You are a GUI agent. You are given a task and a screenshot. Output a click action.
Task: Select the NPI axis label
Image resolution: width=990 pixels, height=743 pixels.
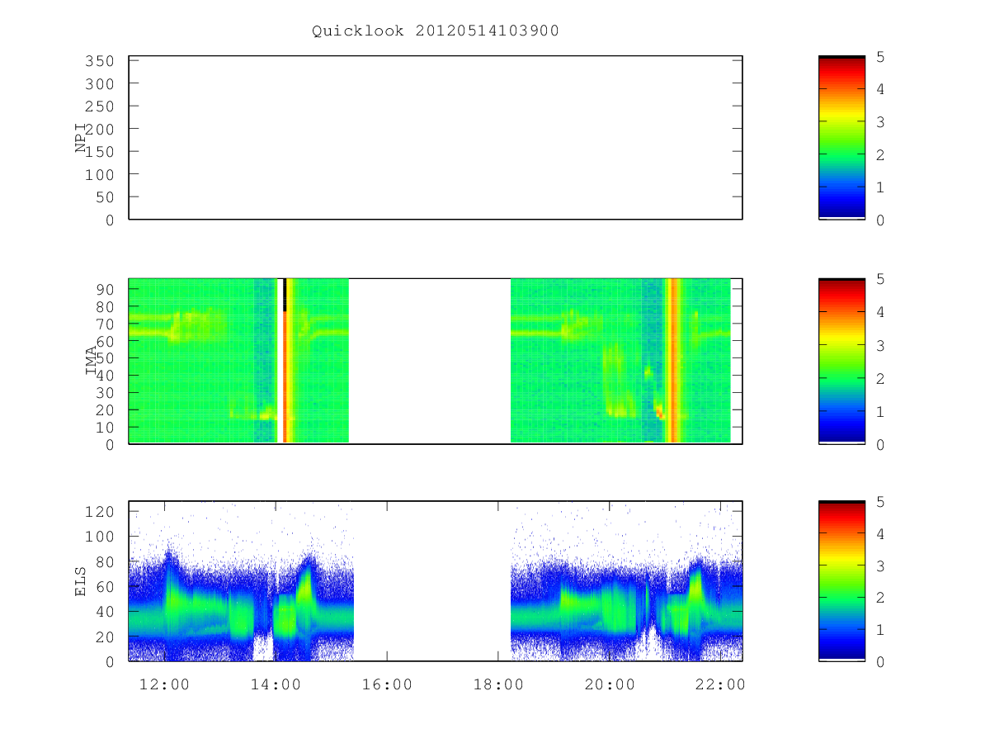click(x=81, y=138)
